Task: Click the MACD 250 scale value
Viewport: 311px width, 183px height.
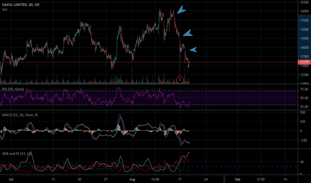Action: click(303, 121)
